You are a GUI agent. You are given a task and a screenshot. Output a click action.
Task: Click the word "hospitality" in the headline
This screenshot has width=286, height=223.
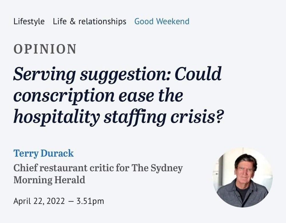coord(56,117)
